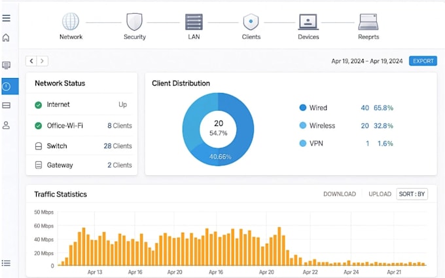Click the Devices laptop icon
The height and width of the screenshot is (278, 445).
(308, 22)
